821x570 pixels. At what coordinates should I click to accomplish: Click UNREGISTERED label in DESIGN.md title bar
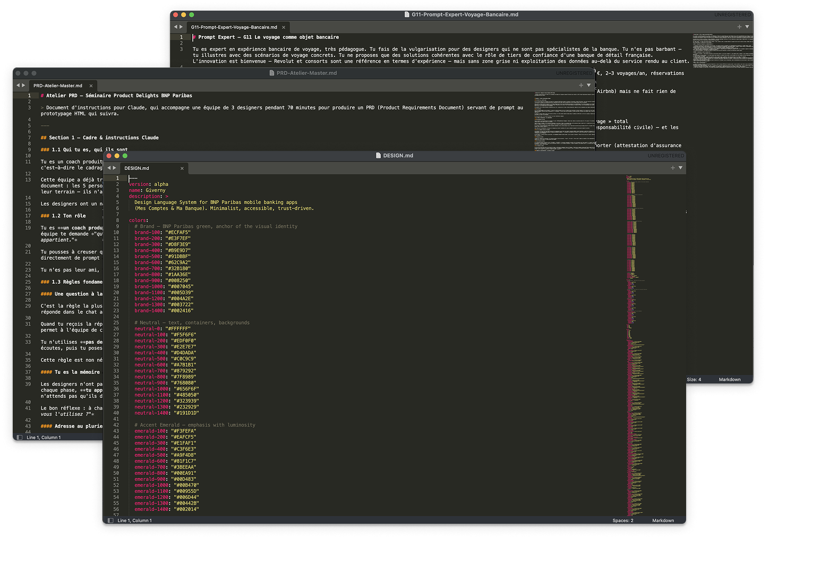[x=666, y=156]
